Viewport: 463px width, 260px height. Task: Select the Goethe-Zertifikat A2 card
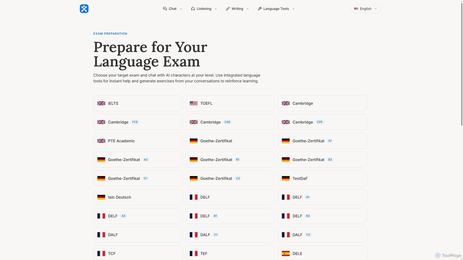point(138,160)
